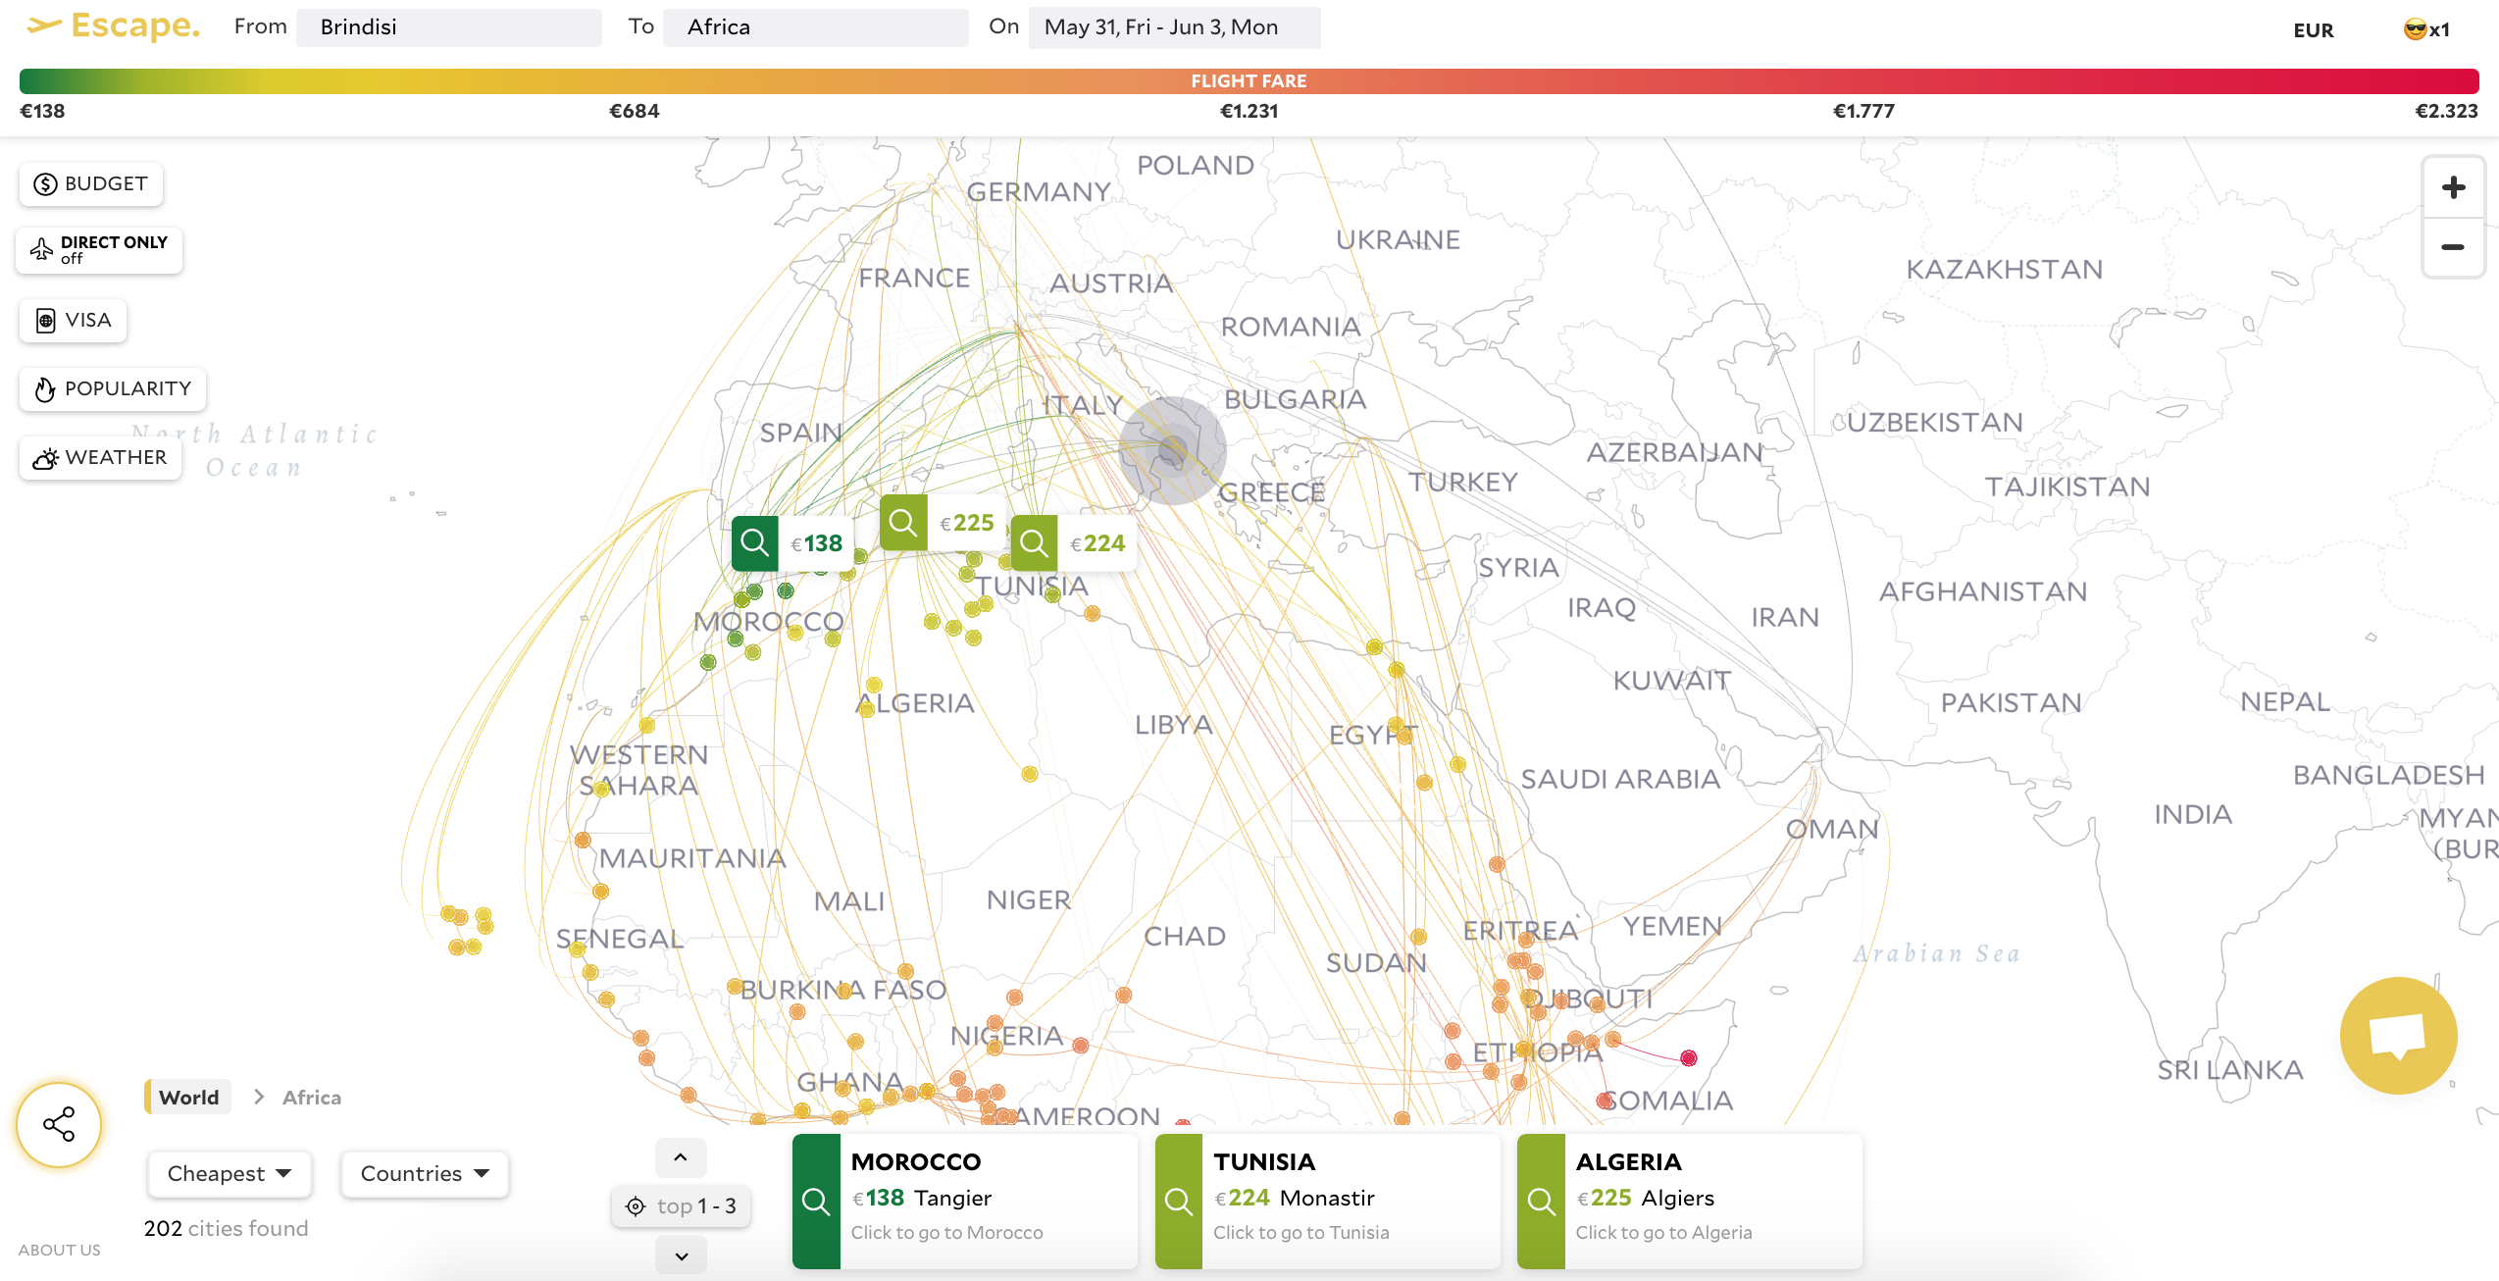Click search icon on Algeria card

coord(1541,1201)
